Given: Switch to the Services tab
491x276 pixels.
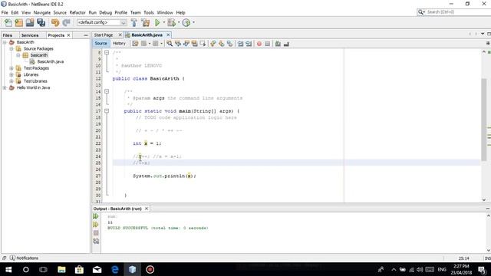Looking at the screenshot, I should [x=30, y=35].
